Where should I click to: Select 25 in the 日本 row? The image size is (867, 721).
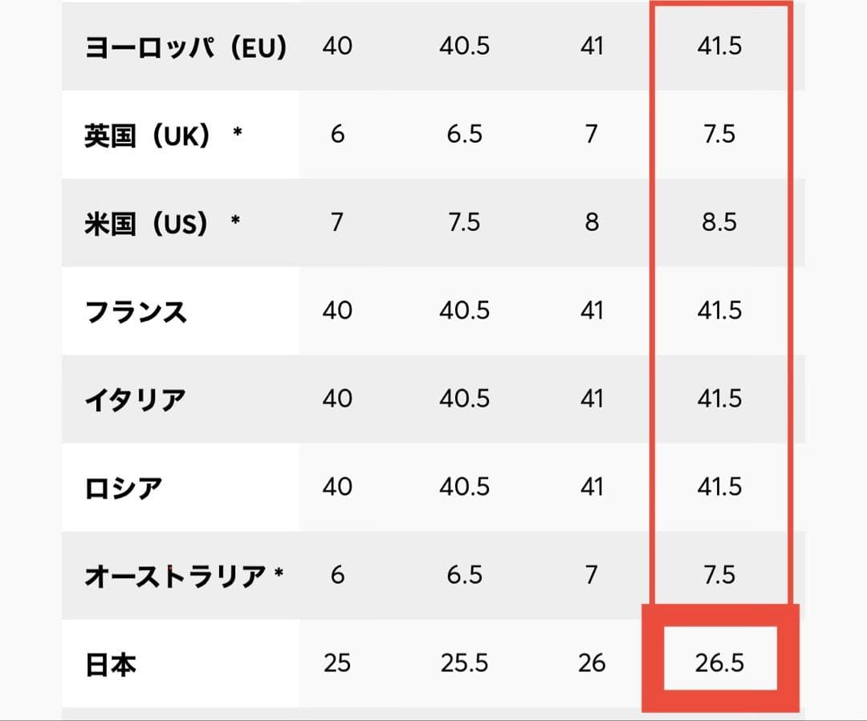pos(337,663)
